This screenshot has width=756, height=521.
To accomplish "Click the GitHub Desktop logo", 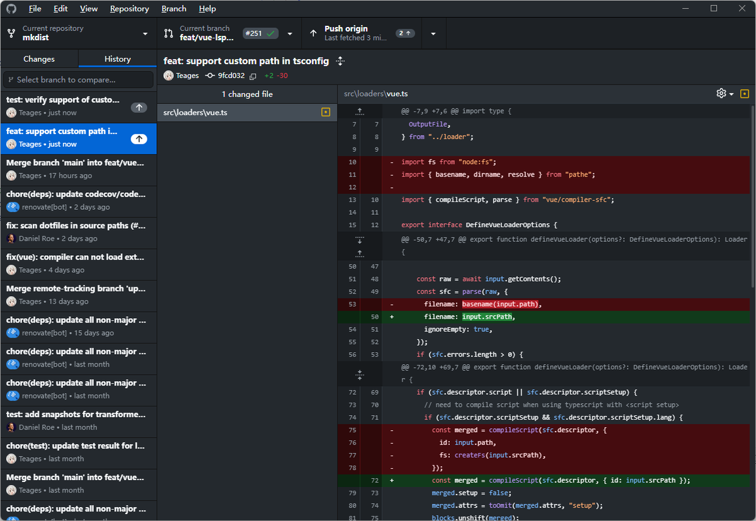I will pyautogui.click(x=11, y=8).
